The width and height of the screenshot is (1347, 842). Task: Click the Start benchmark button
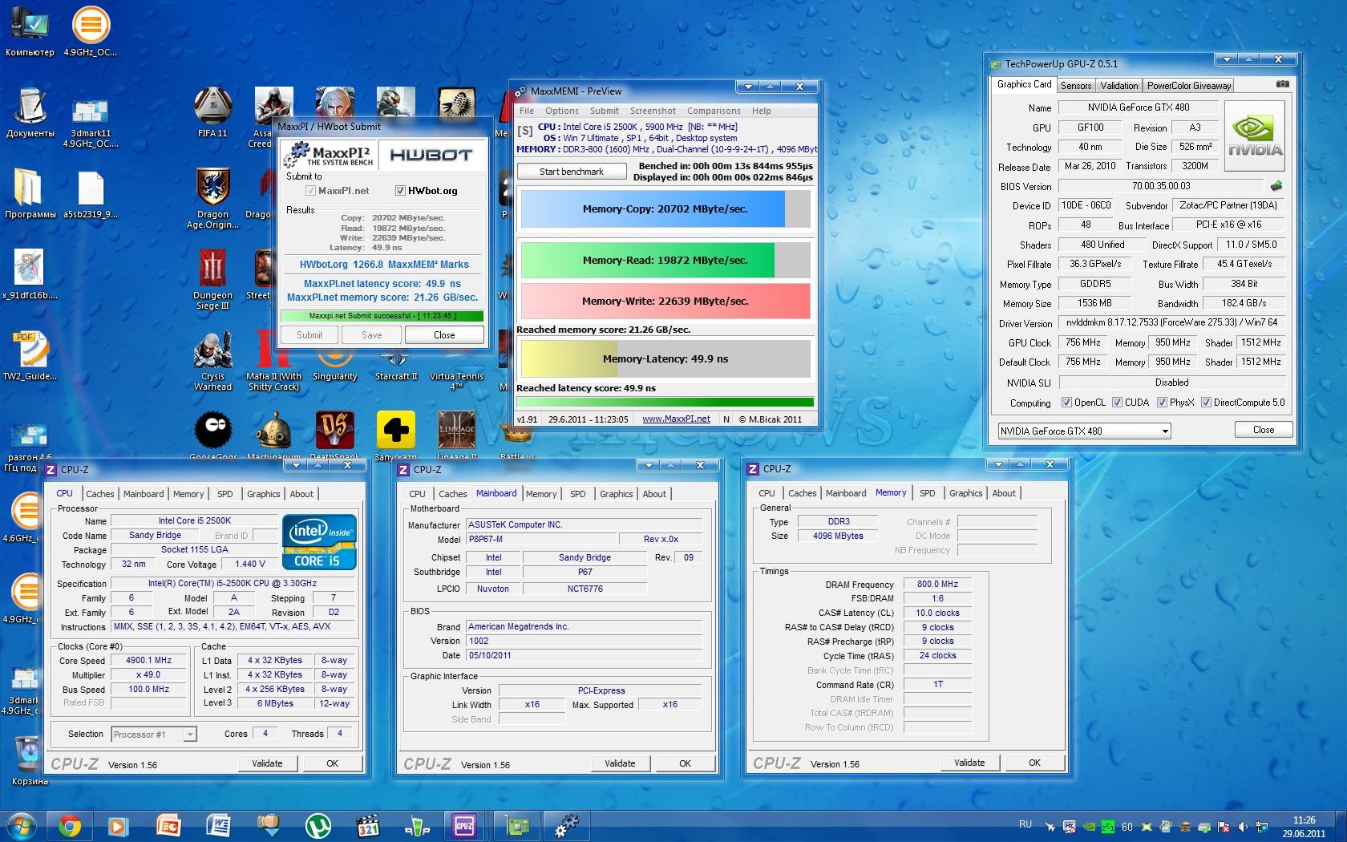click(x=572, y=172)
